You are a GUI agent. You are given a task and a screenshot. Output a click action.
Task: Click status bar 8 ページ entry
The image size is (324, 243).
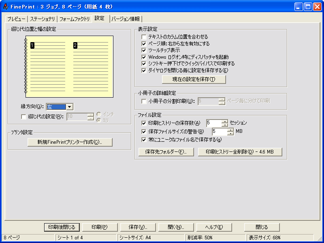(28, 238)
